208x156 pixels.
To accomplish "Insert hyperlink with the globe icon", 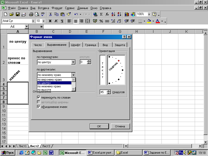I will click(x=95, y=14).
